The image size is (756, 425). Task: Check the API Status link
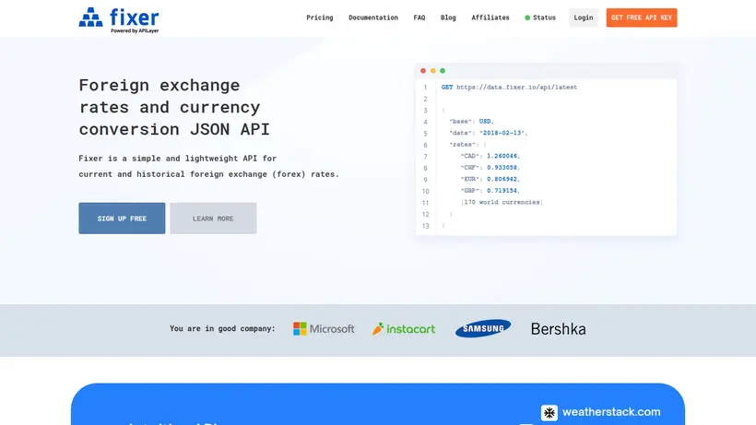click(540, 18)
